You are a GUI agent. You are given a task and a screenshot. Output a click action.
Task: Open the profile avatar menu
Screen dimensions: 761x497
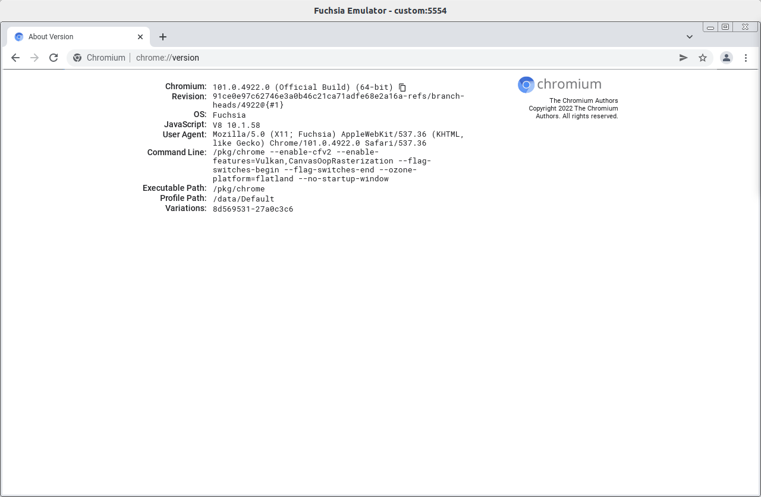[x=727, y=58]
